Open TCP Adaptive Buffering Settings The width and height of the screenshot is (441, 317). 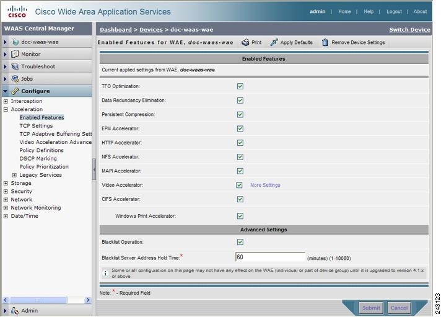[x=56, y=134]
